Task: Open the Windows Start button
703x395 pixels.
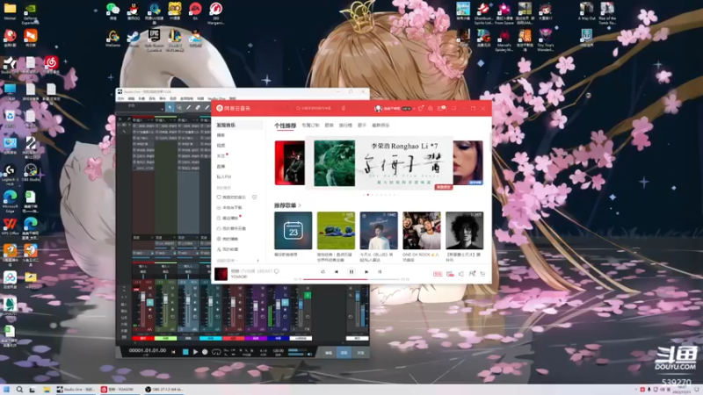Action: 6,390
